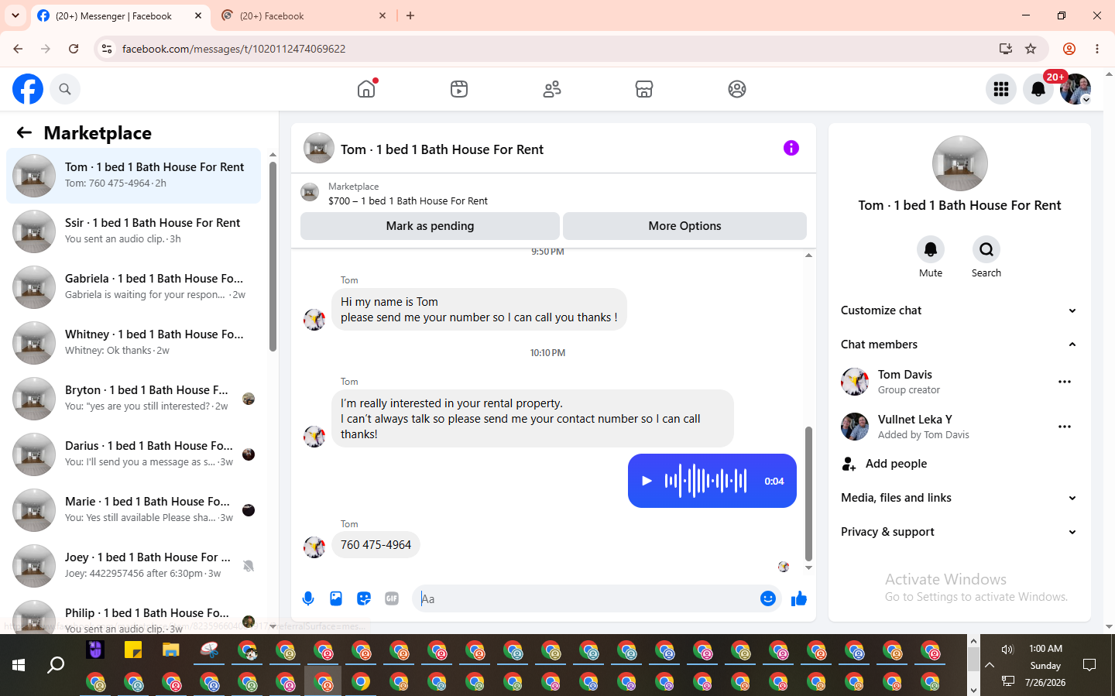Open Tom Davis member profile

point(905,375)
